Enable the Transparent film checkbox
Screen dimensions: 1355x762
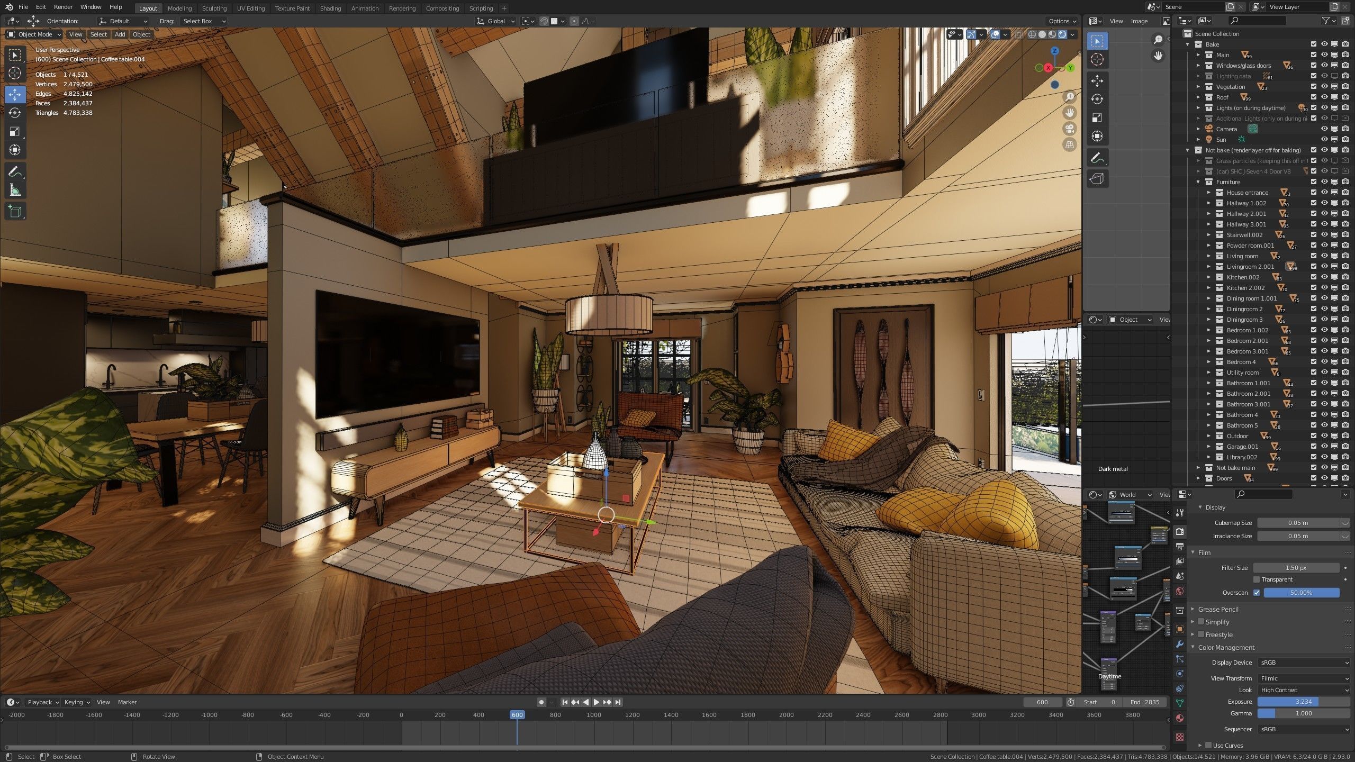1257,579
